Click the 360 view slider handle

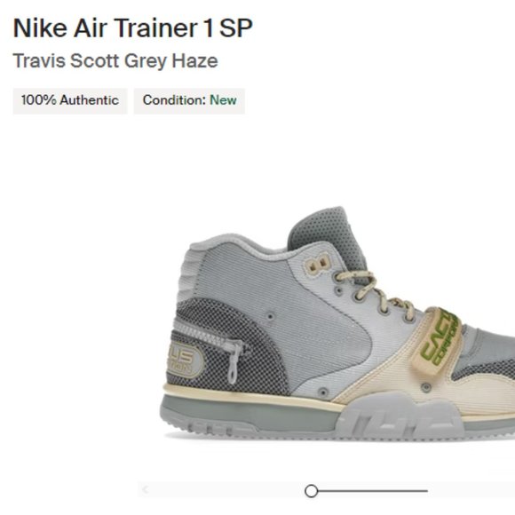pos(311,491)
